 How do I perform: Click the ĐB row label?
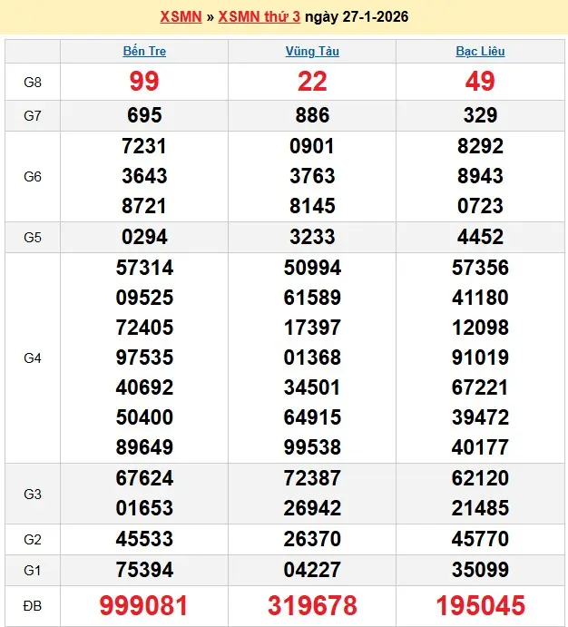tap(33, 605)
